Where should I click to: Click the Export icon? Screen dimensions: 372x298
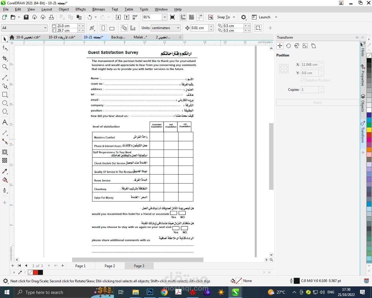coord(127,17)
